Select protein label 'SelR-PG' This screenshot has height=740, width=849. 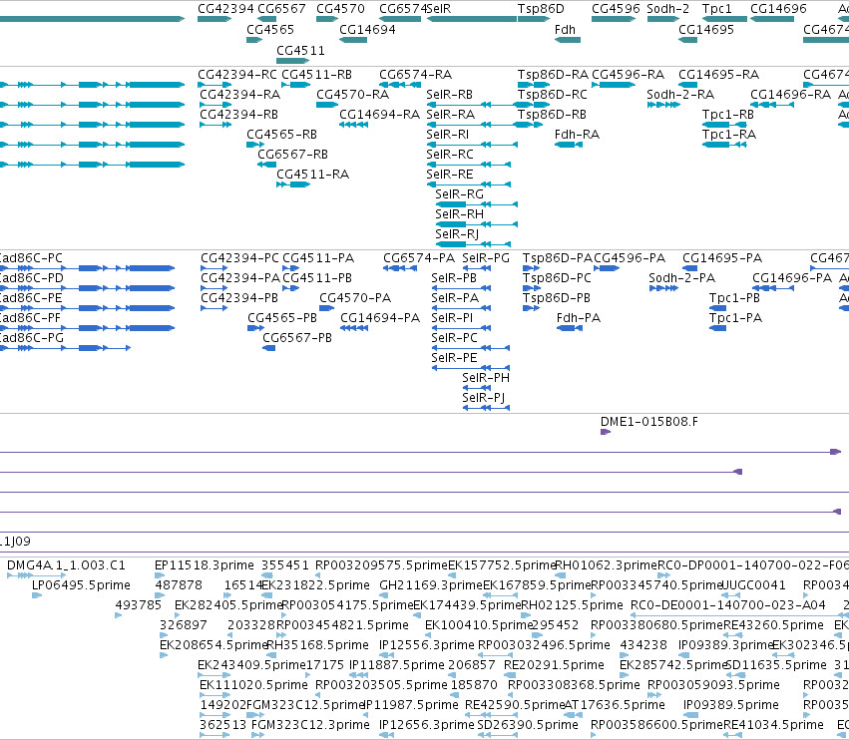486,258
